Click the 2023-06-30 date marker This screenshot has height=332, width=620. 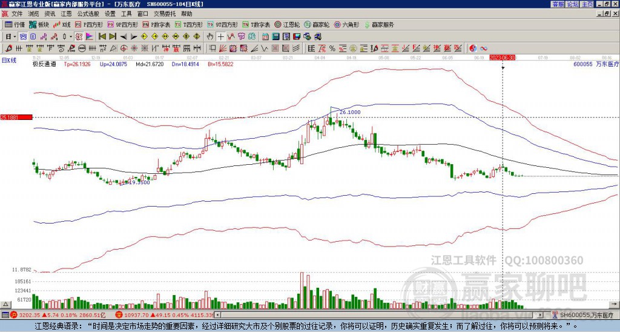coord(503,58)
